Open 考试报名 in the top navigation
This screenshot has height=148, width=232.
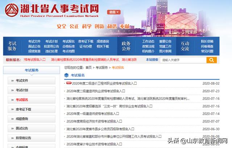coord(69,41)
